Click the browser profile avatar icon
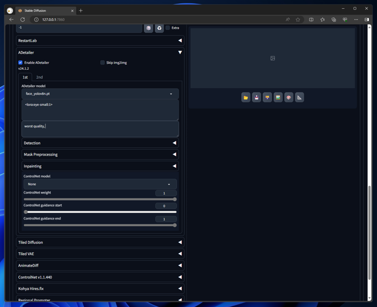Screen dimensions: 377x307 coord(10,11)
